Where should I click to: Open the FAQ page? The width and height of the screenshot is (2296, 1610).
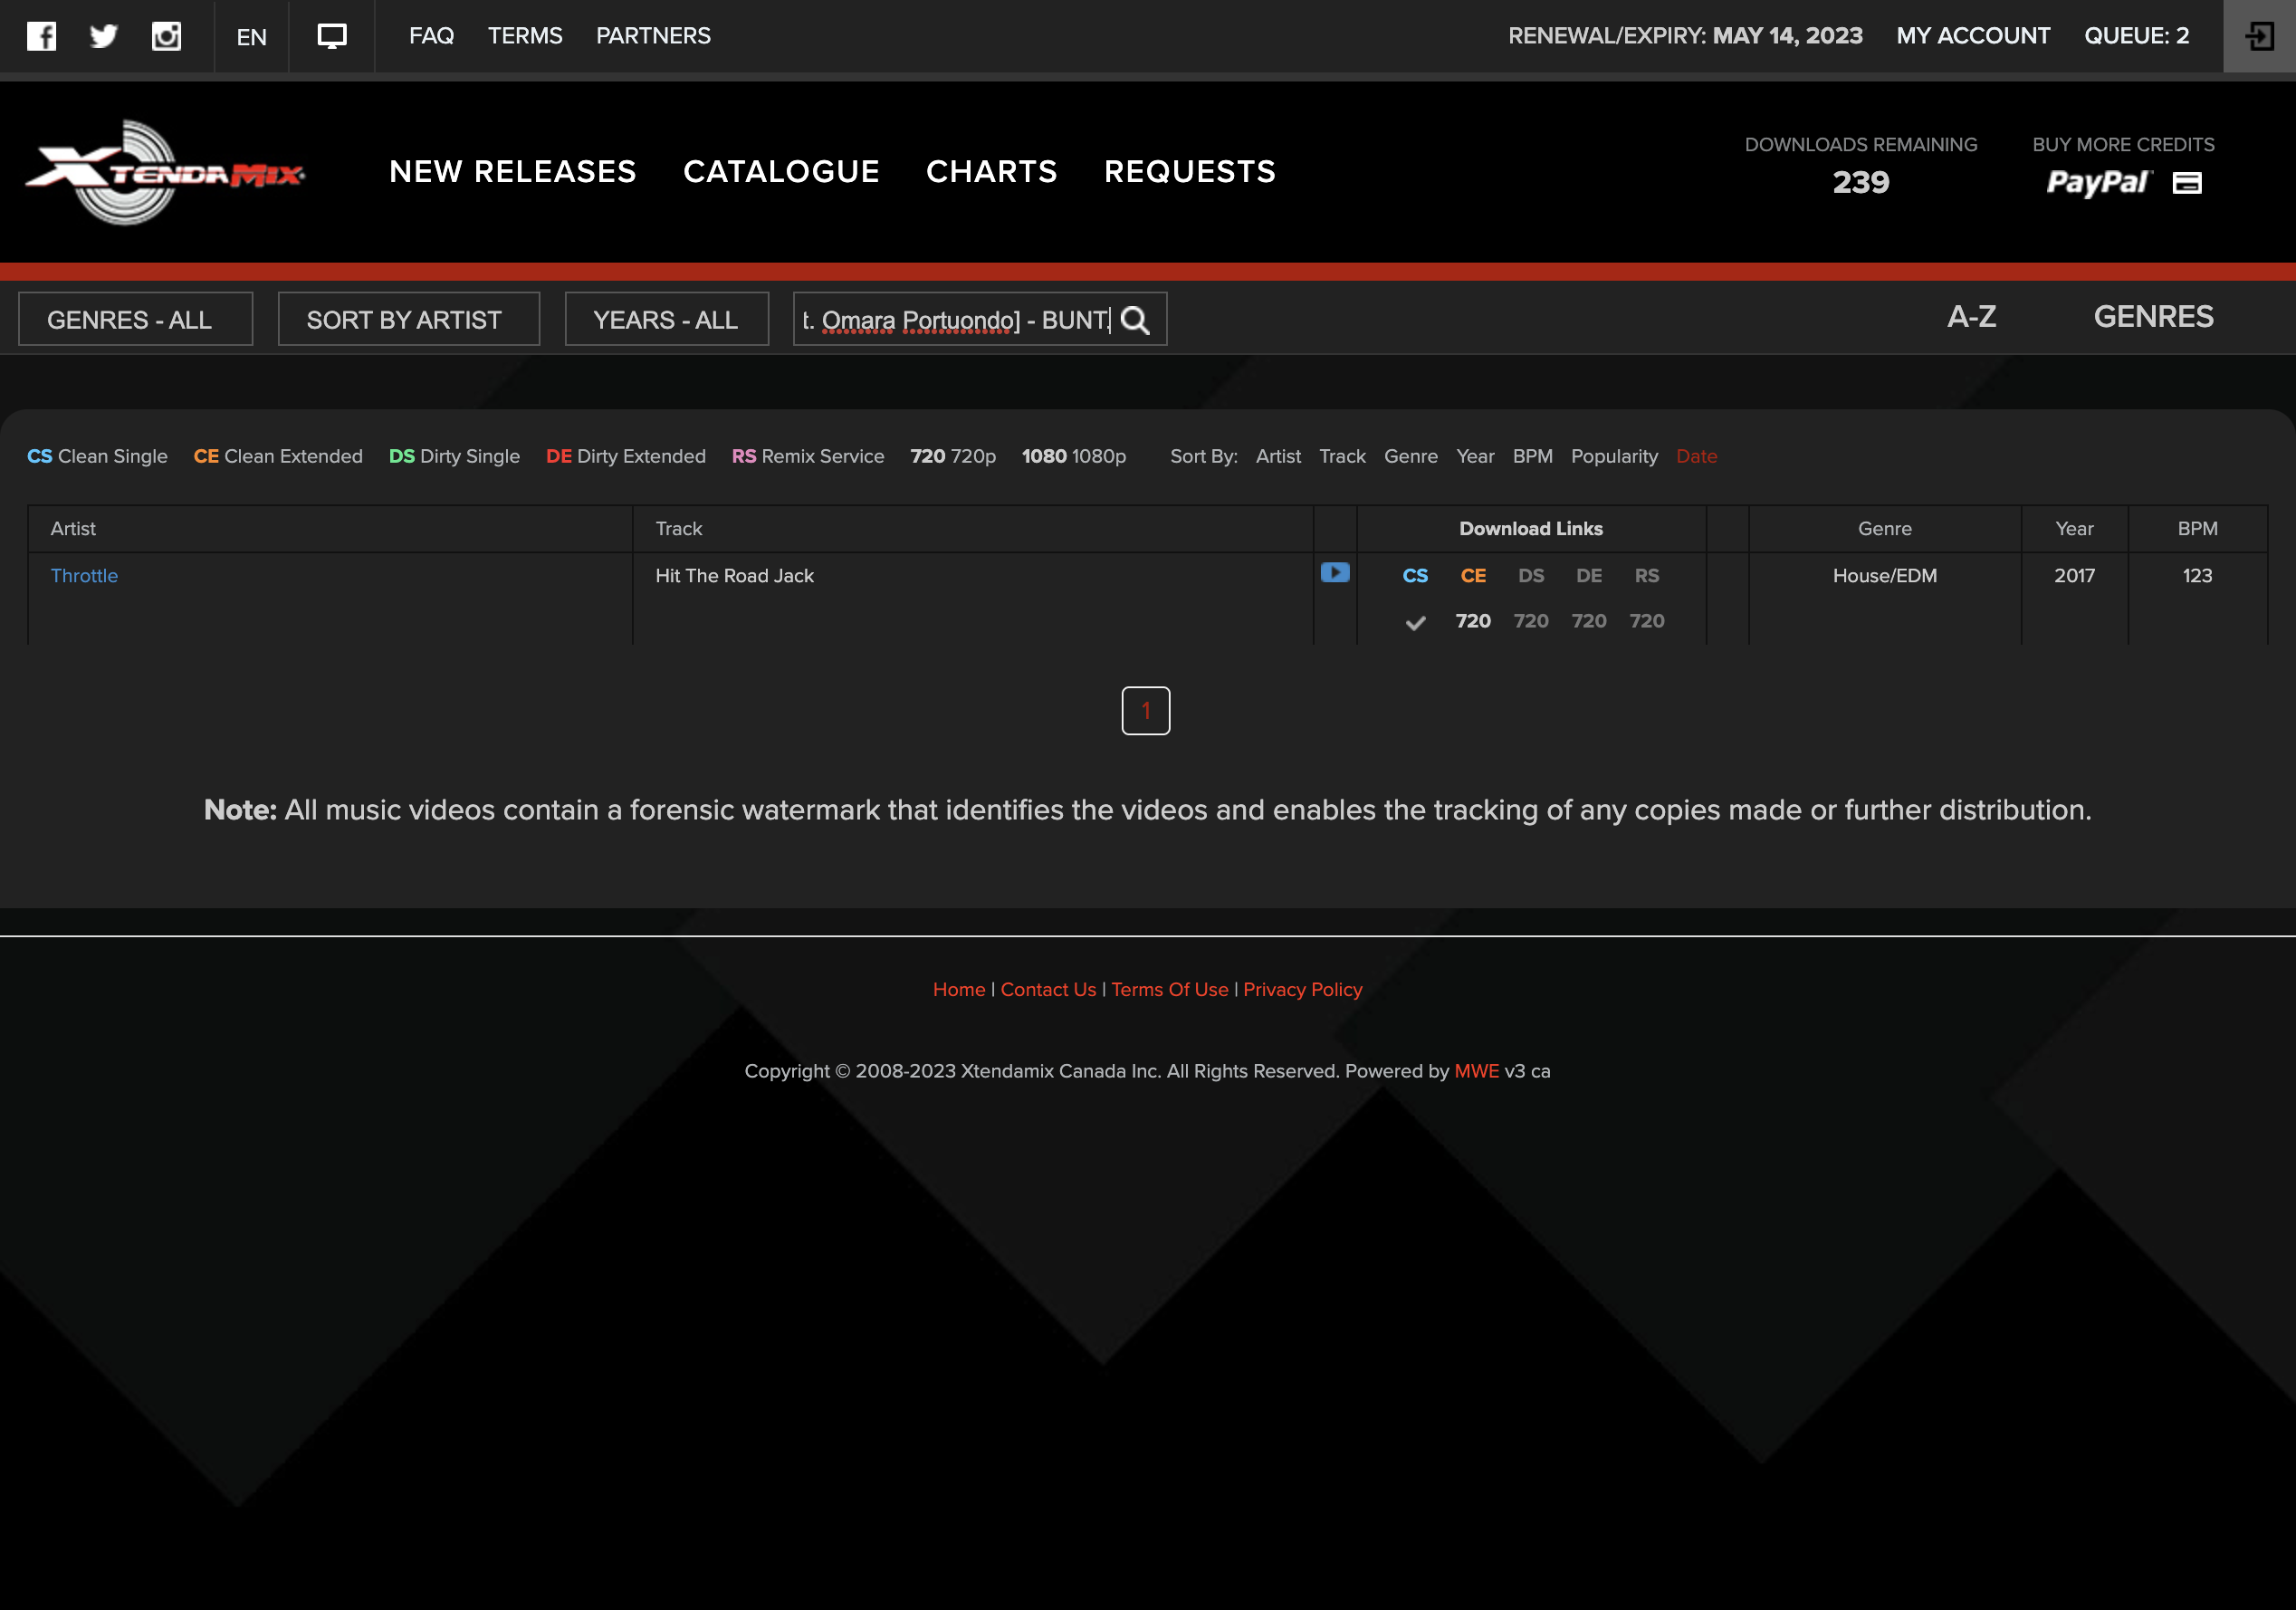point(432,36)
